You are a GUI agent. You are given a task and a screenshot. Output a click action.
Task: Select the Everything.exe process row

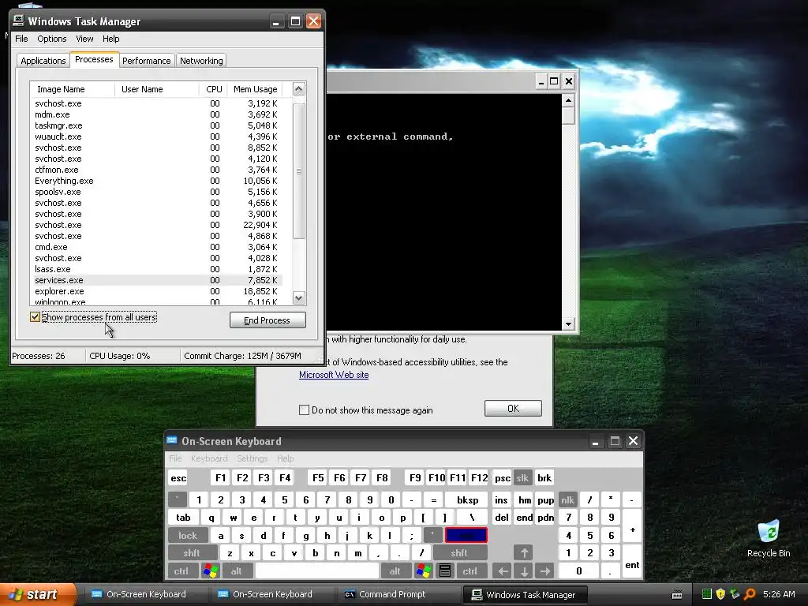click(157, 181)
